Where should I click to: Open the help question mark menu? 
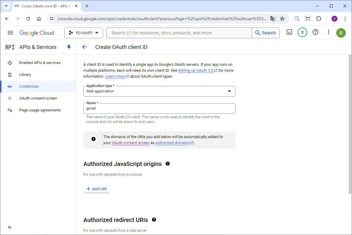tap(315, 32)
